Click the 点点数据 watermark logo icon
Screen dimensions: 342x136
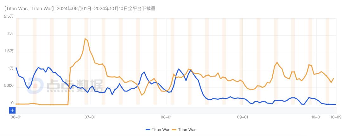[x=35, y=86]
